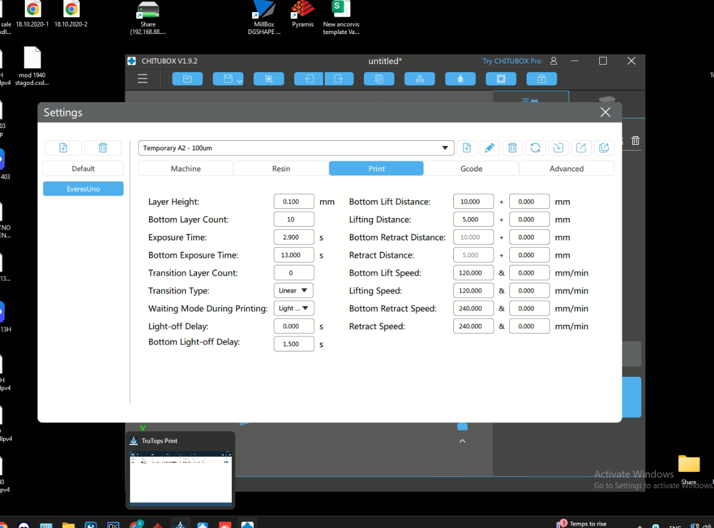The height and width of the screenshot is (528, 714).
Task: Switch to the Machine tab
Action: pos(186,168)
